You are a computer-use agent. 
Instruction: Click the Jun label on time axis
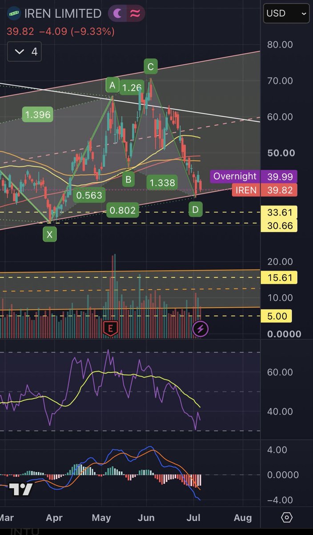coord(146,518)
